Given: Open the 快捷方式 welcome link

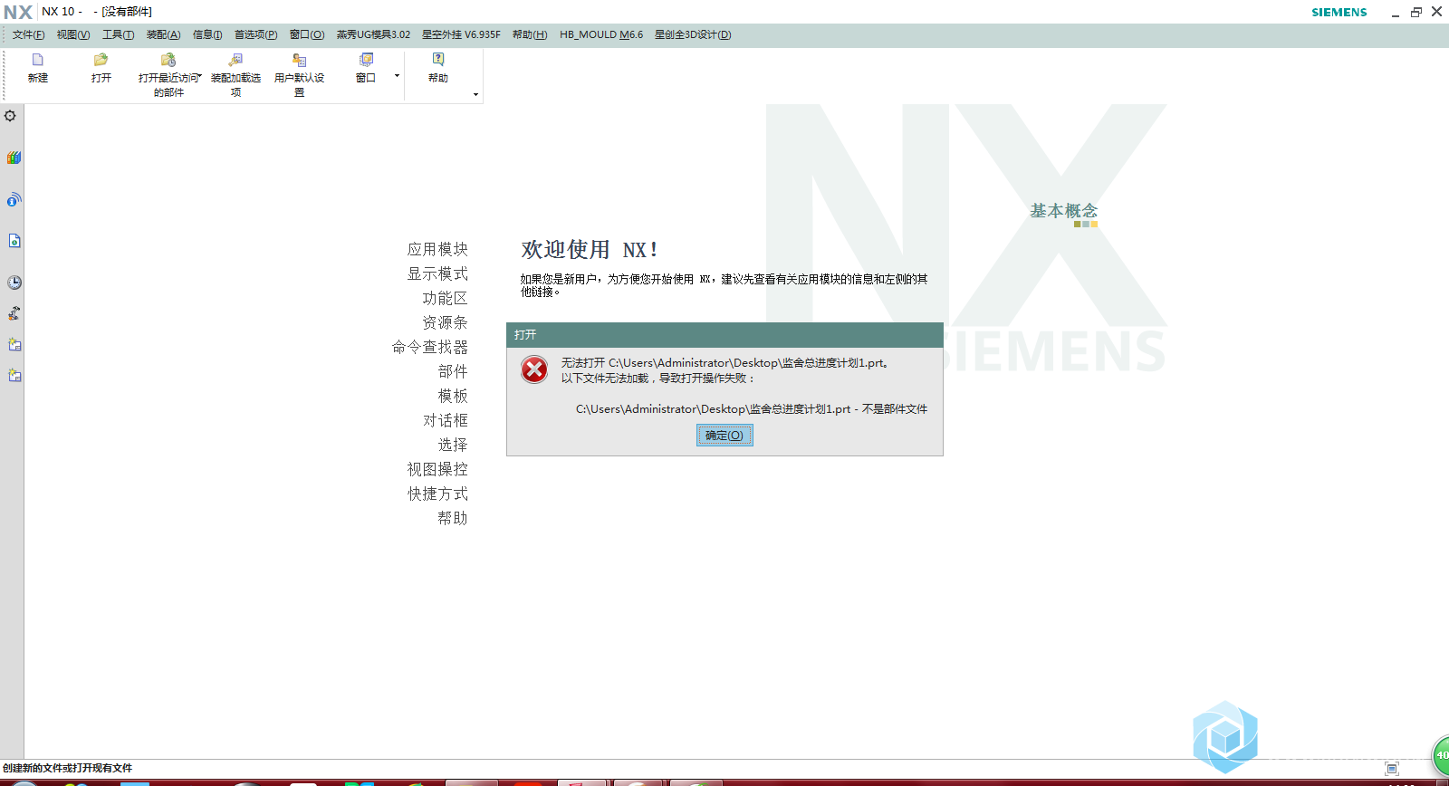Looking at the screenshot, I should [437, 494].
